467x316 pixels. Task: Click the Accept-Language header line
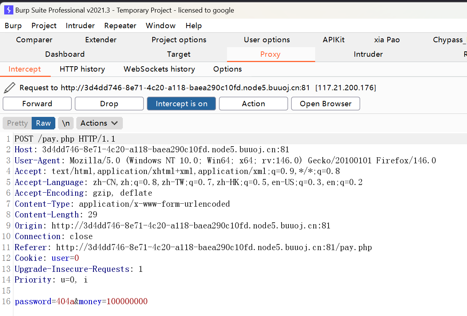(188, 182)
